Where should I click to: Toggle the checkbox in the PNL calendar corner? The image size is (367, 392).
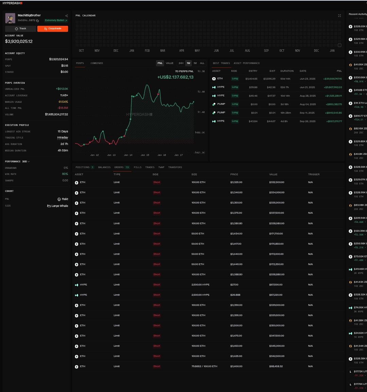tap(339, 45)
